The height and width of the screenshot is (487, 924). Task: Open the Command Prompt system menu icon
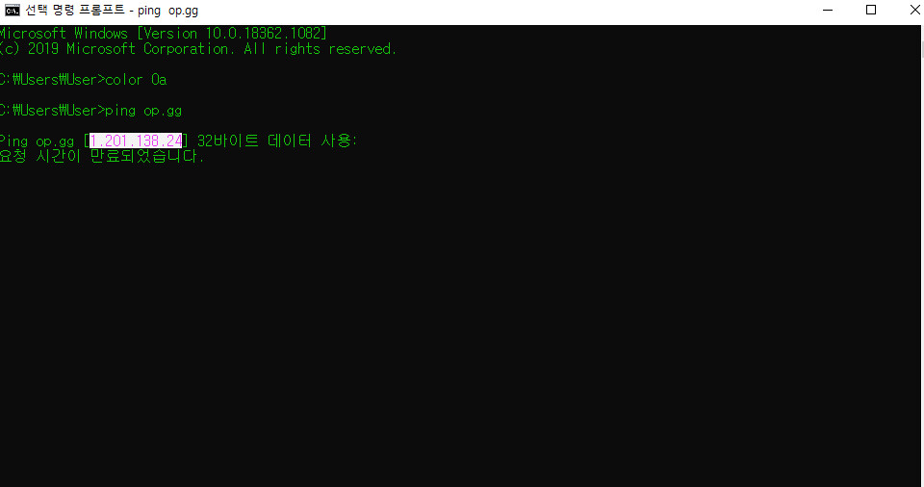click(x=12, y=10)
